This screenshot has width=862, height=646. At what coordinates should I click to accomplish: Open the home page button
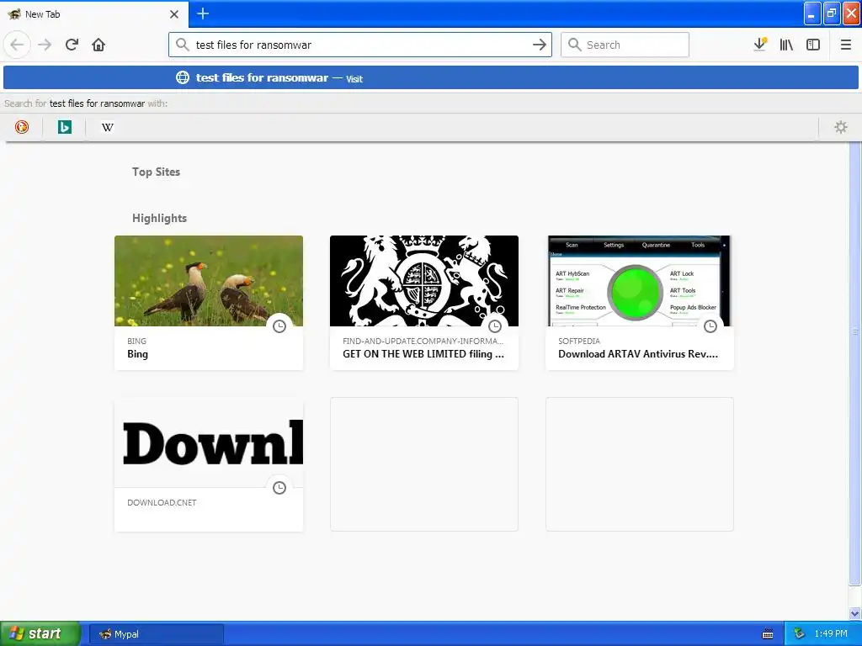click(98, 45)
